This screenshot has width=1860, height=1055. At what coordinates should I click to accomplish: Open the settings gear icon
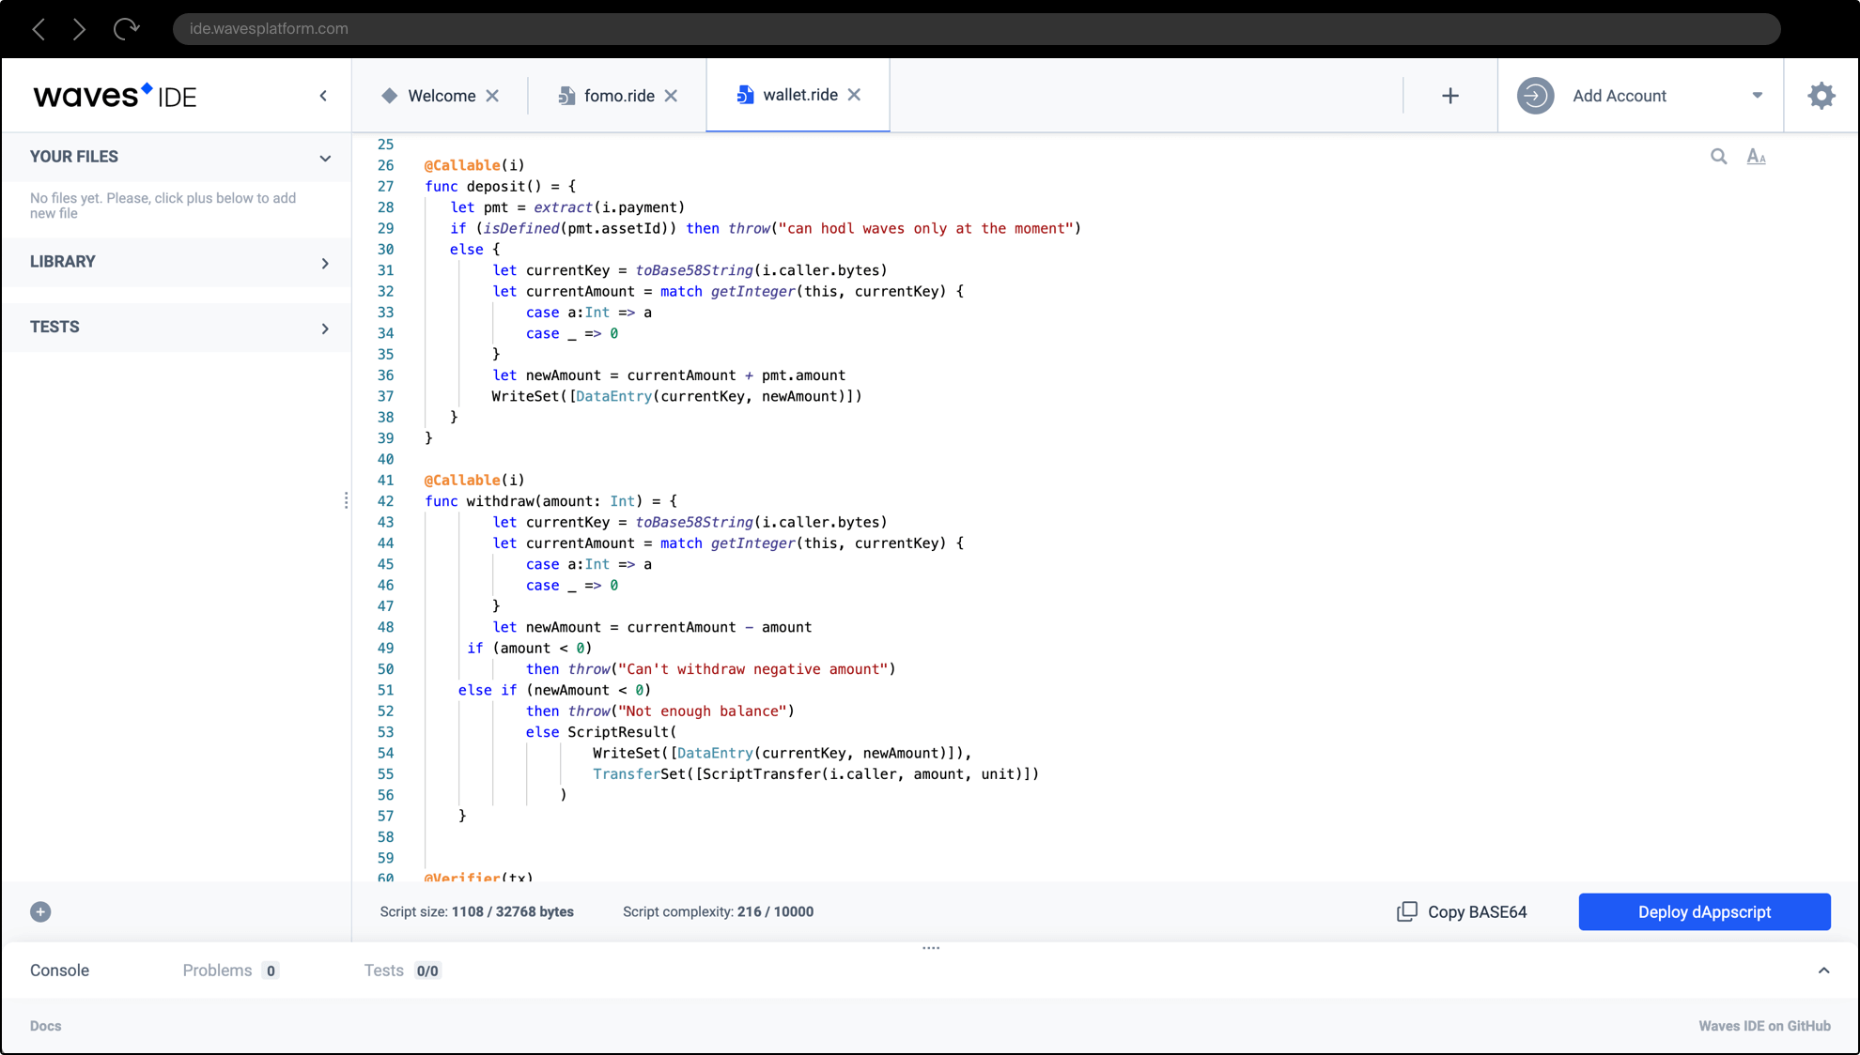pos(1821,96)
